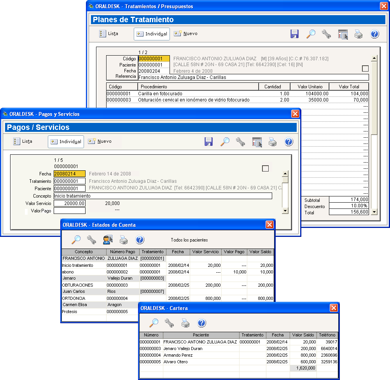Image resolution: width=390 pixels, height=380 pixels.
Task: Open wrench settings tool in Planes de Tratamiento
Action: [x=326, y=34]
